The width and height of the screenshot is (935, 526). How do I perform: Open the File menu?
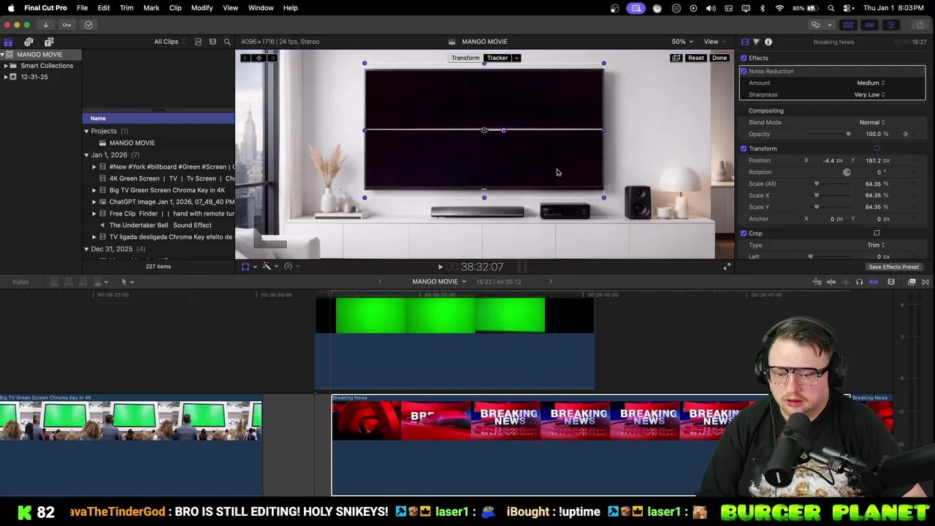point(82,8)
